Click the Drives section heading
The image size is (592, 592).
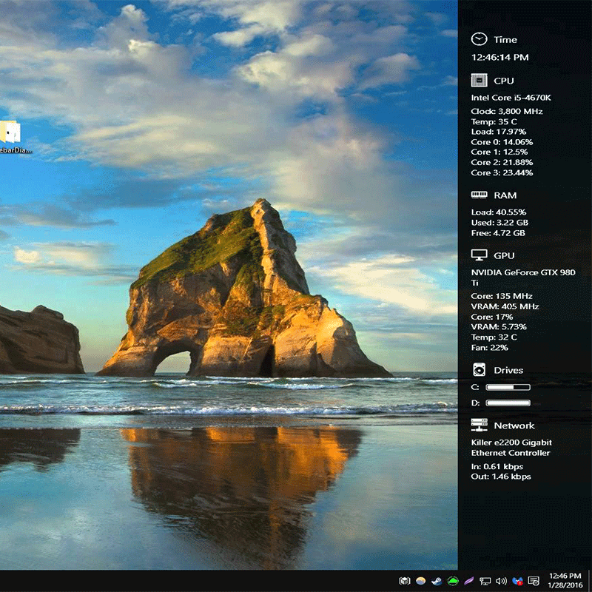pos(508,371)
